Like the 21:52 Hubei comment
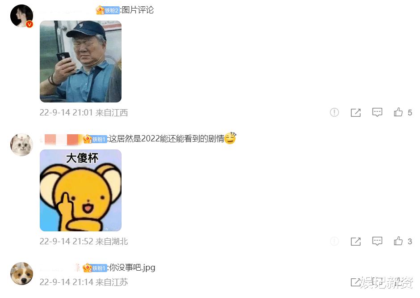420x298 pixels. [398, 241]
